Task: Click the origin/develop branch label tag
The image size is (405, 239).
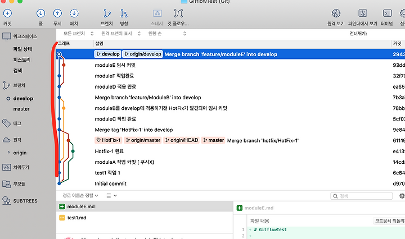Action: (x=142, y=54)
